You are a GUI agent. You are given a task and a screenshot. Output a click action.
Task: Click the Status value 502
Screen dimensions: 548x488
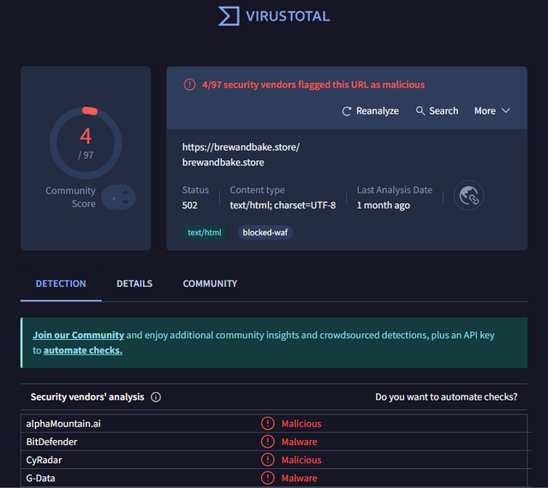point(190,205)
